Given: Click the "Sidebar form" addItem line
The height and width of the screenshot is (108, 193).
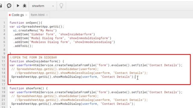Looking at the screenshot, I should [x=54, y=34].
